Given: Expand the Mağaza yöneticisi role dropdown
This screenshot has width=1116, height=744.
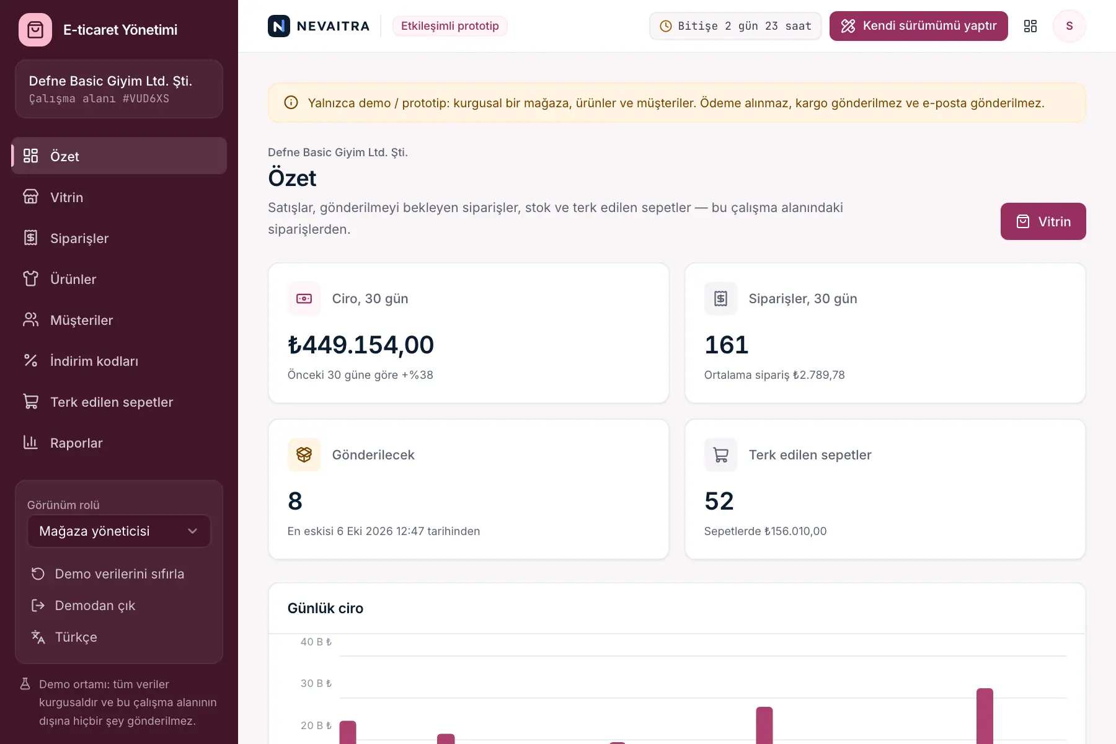Looking at the screenshot, I should pos(119,531).
